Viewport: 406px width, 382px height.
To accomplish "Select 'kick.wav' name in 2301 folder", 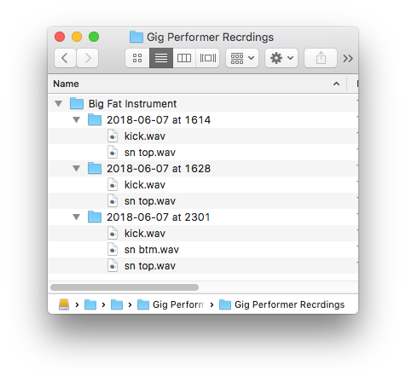I will coord(145,234).
